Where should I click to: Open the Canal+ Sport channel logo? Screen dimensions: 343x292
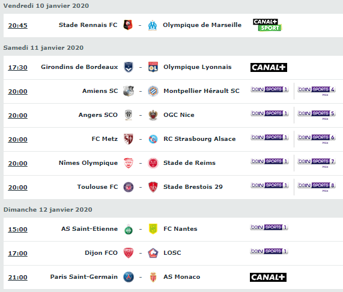tap(267, 25)
